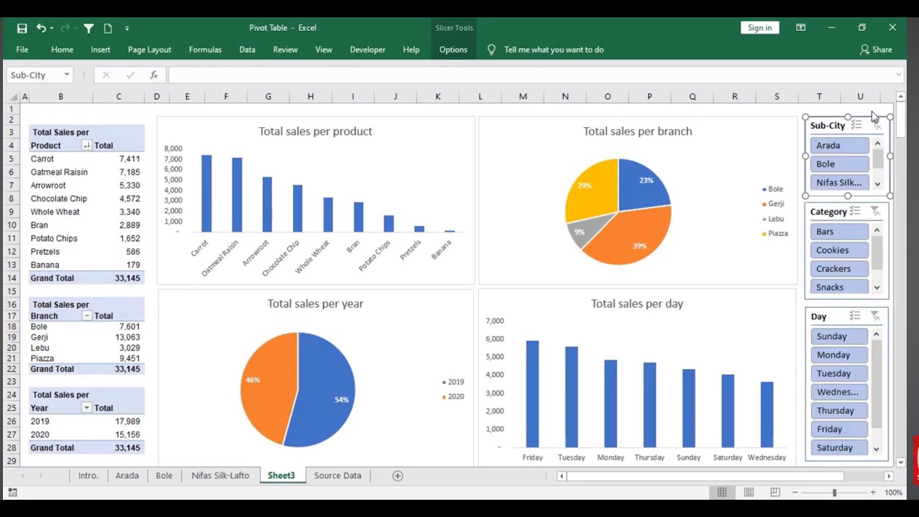This screenshot has width=919, height=517.
Task: Expand the formula bar chevron
Action: point(899,75)
